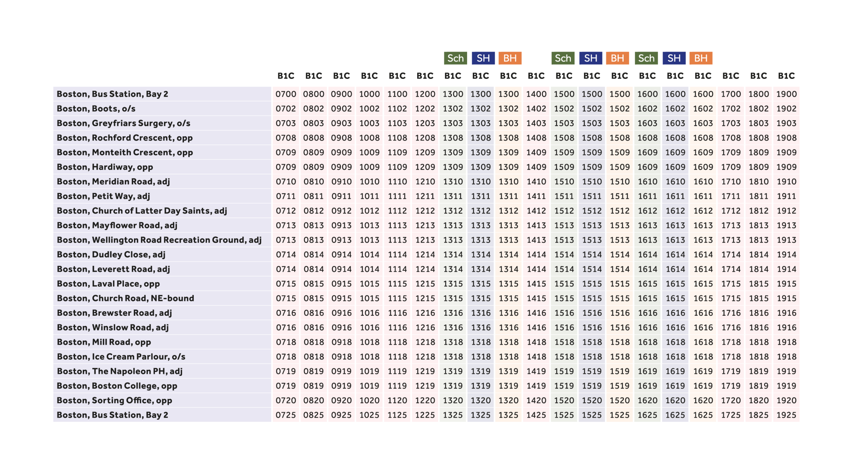This screenshot has height=474, width=853.
Task: Click the BH badge above the third 1500 column
Action: [x=617, y=58]
